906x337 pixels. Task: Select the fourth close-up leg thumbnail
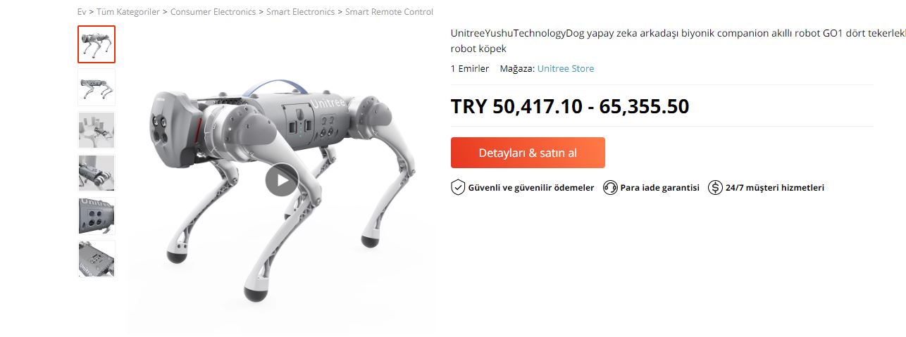[97, 173]
